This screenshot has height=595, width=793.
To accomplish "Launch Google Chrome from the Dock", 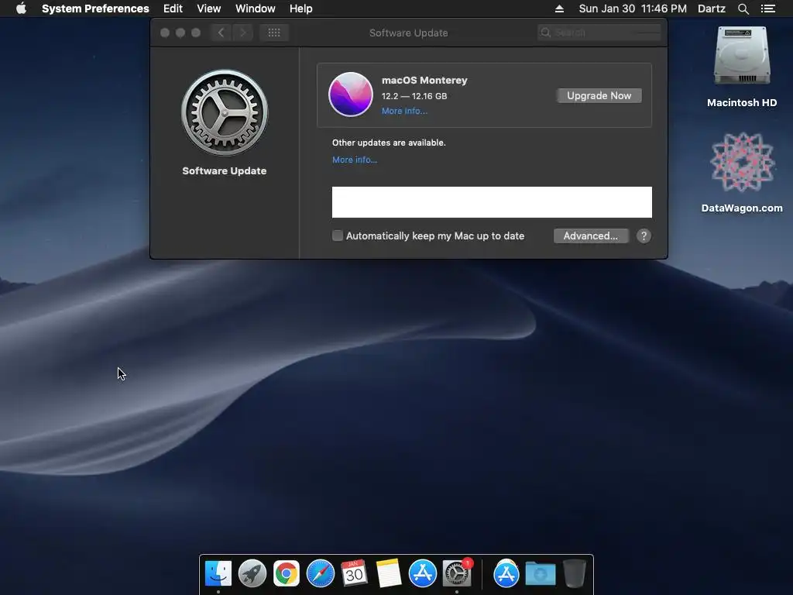I will pyautogui.click(x=287, y=573).
